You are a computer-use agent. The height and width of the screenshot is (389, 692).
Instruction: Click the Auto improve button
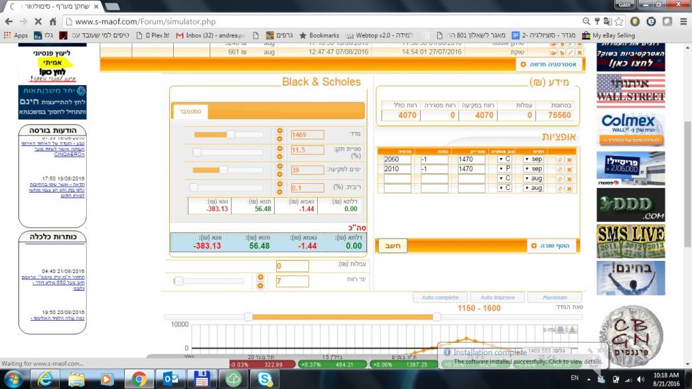tap(498, 297)
